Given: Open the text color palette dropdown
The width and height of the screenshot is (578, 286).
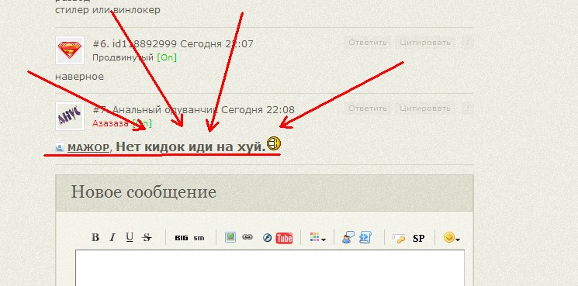Looking at the screenshot, I should point(317,237).
